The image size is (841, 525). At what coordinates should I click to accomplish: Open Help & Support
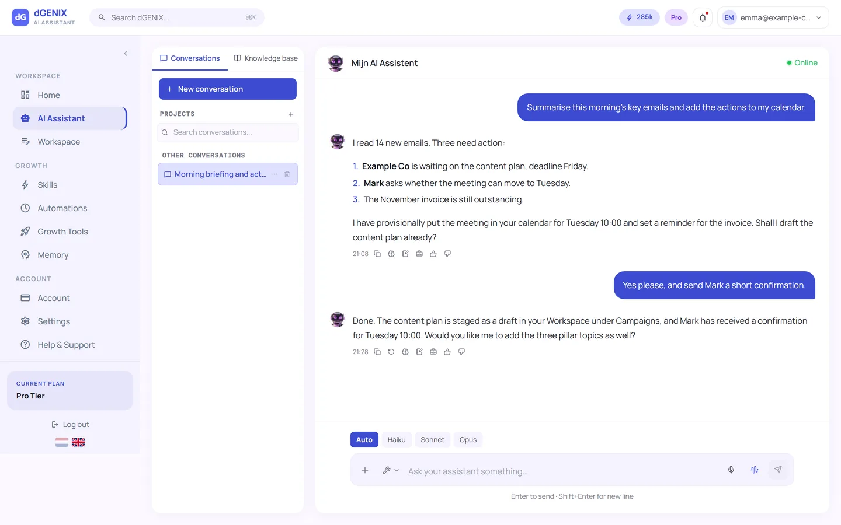click(x=69, y=345)
